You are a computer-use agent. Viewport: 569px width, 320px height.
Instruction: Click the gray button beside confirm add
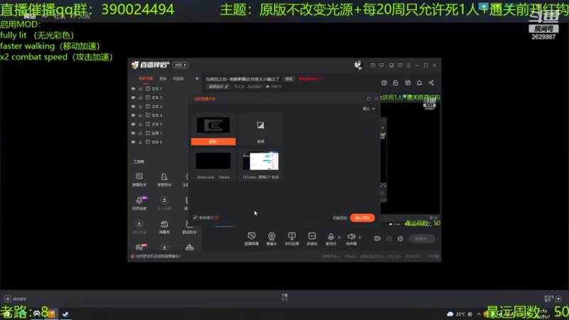pyautogui.click(x=340, y=218)
